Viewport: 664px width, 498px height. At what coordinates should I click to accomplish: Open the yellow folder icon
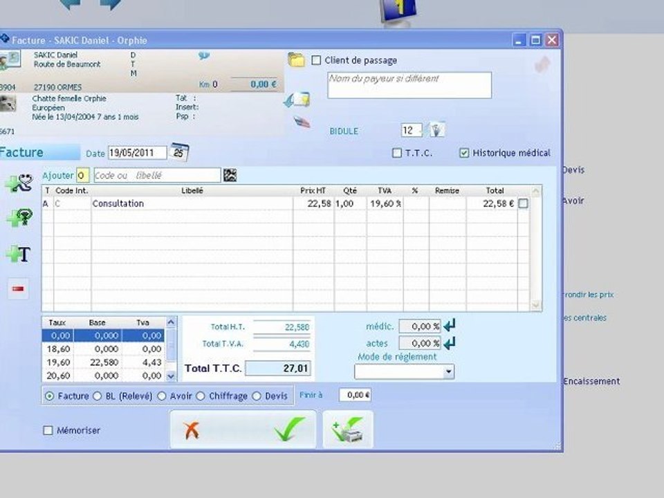(x=297, y=59)
